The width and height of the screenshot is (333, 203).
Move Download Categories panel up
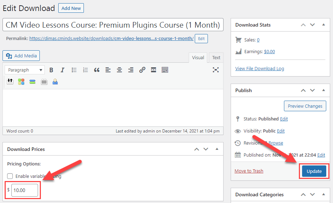[303, 194]
